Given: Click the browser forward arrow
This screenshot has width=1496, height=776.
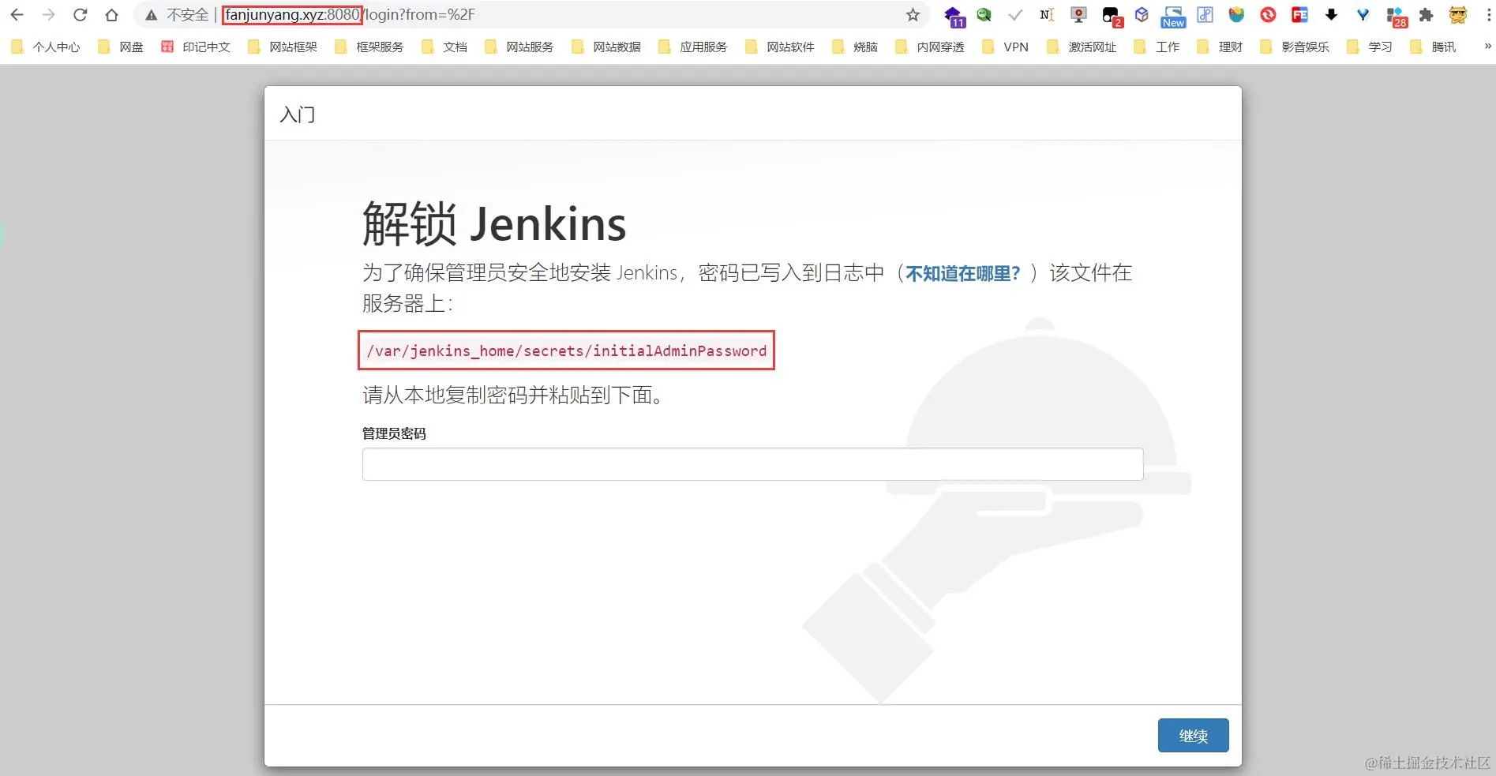Looking at the screenshot, I should point(48,15).
